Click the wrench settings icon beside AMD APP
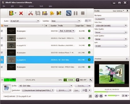Image resolution: width=130 pixels, height=104 pixels. [x=91, y=80]
